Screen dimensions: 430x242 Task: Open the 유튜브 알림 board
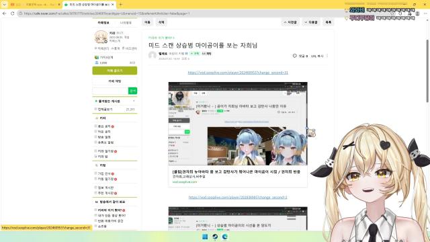click(x=105, y=143)
